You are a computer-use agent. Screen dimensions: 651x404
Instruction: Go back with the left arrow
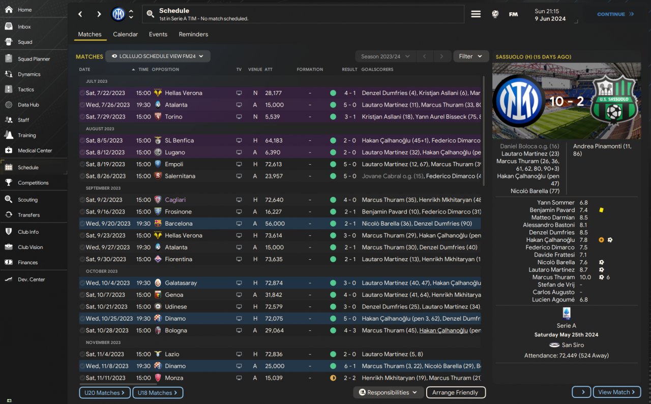80,14
